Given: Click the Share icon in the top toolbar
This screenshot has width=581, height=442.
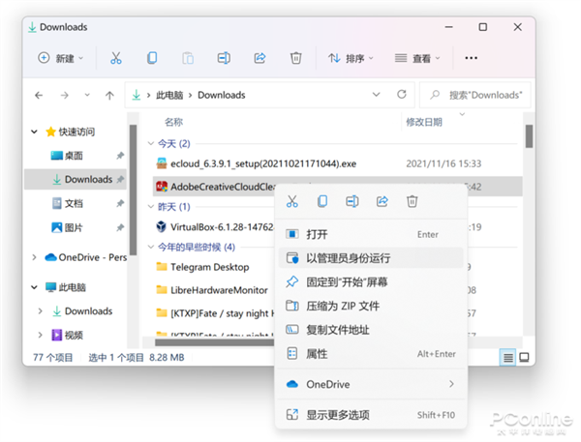Looking at the screenshot, I should click(260, 58).
